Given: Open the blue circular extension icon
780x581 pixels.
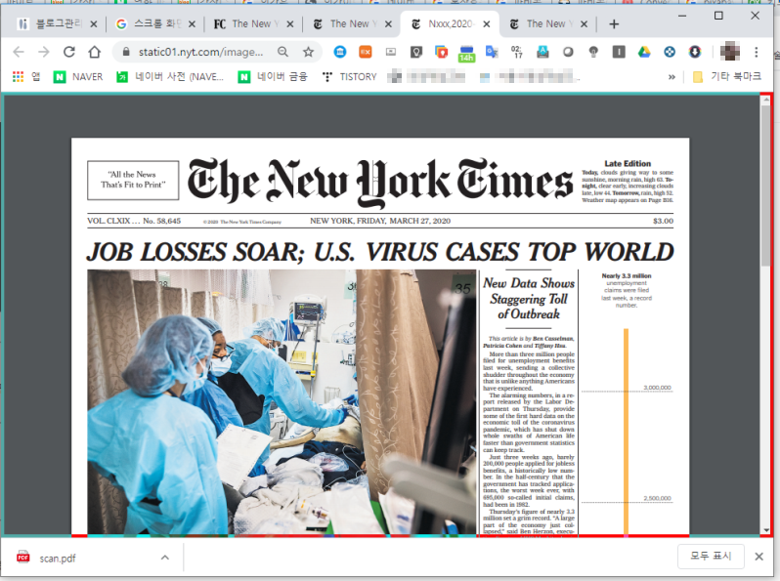Looking at the screenshot, I should pos(340,52).
